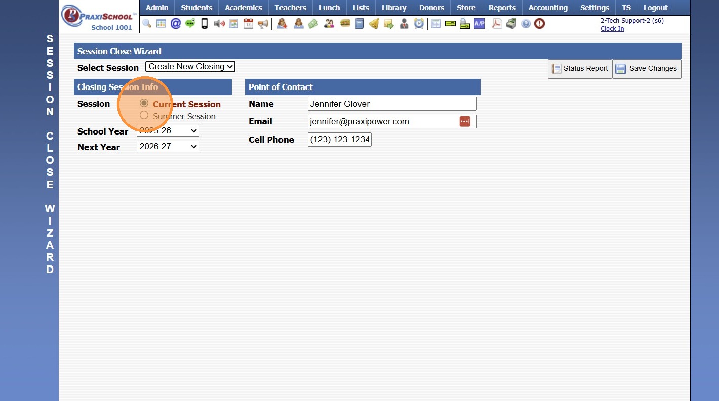
Task: Click the red-topped date calendar icon
Action: pos(248,24)
